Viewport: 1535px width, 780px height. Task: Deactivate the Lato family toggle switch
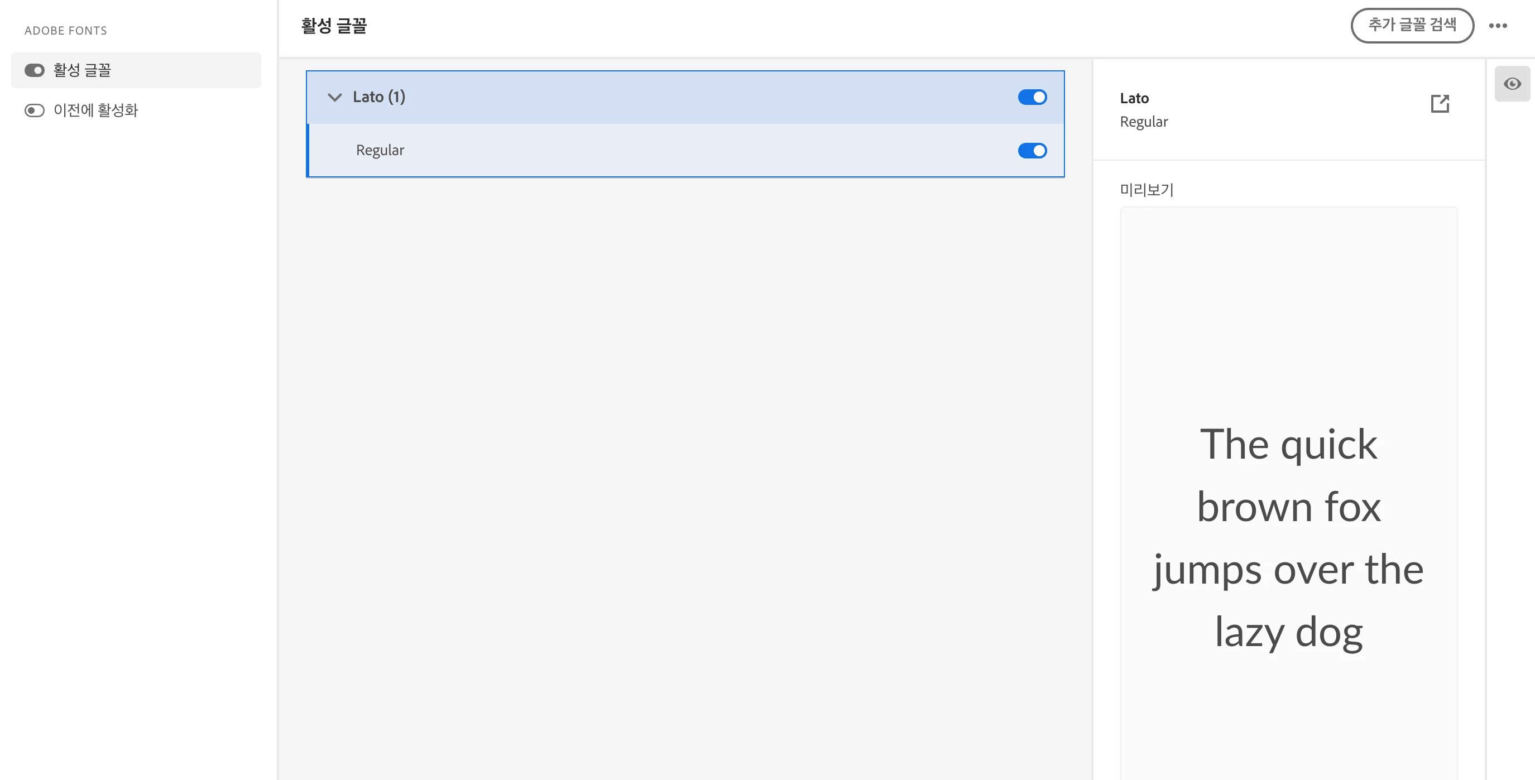(1032, 97)
